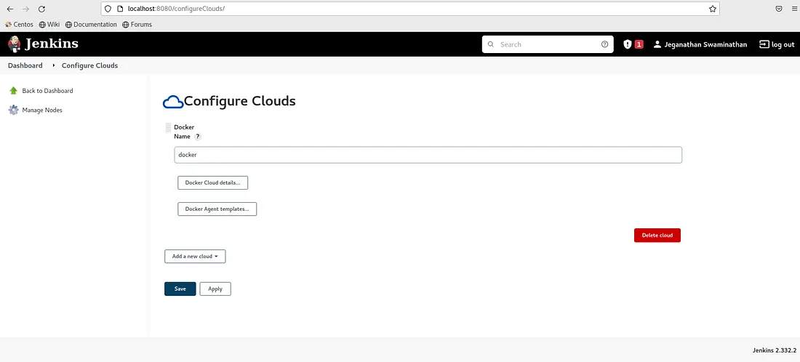Expand the breadcrumb arrow after Dashboard
The image size is (800, 362).
[x=54, y=65]
